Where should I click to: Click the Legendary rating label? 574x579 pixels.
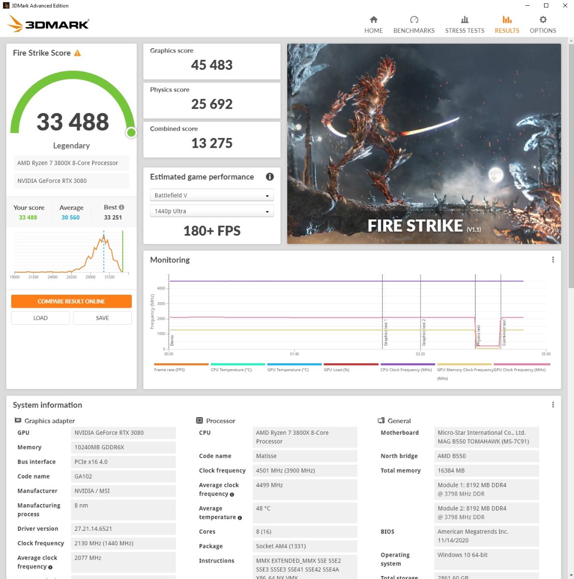71,146
